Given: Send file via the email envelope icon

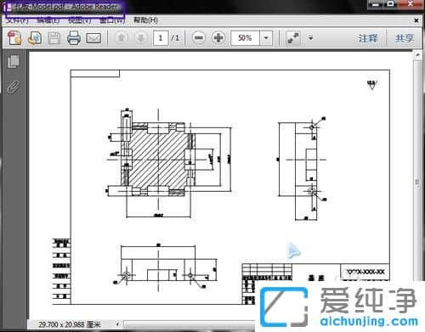Looking at the screenshot, I should coord(93,38).
